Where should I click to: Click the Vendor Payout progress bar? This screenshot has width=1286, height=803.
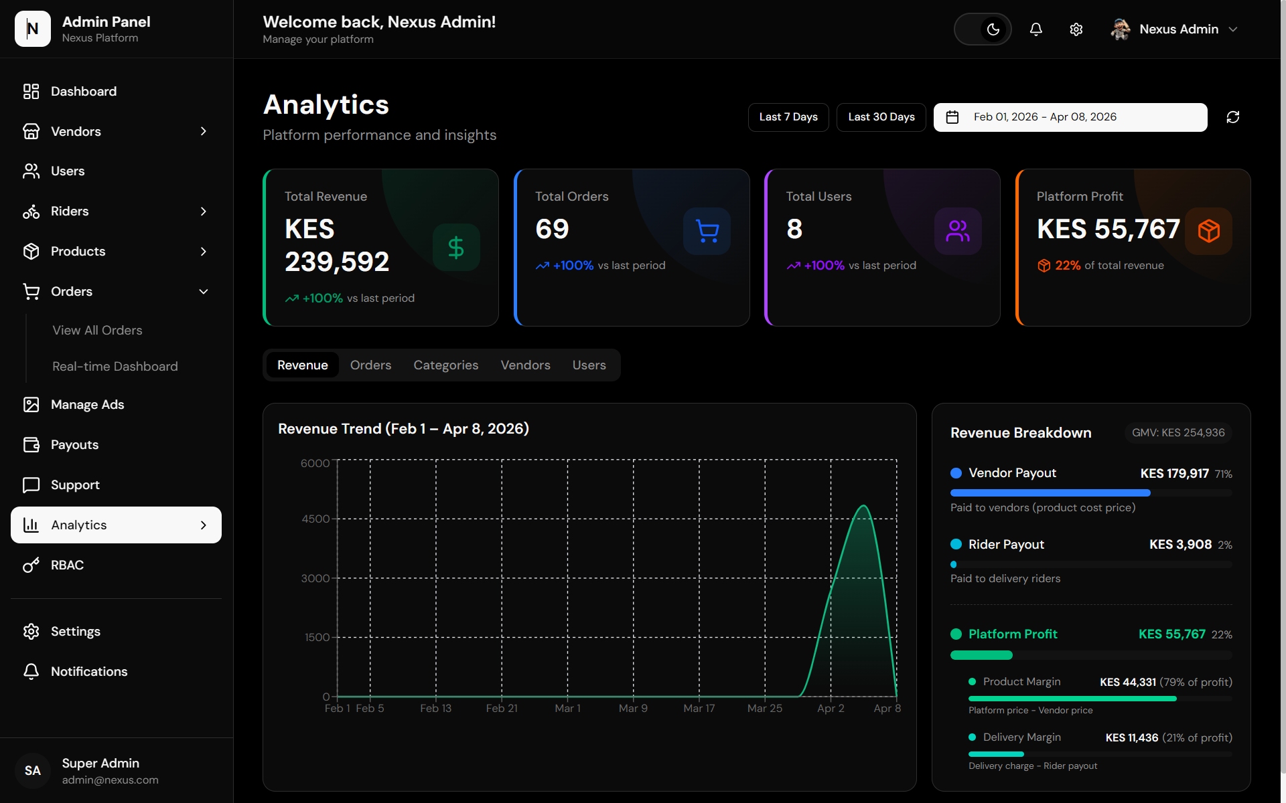pos(1091,493)
